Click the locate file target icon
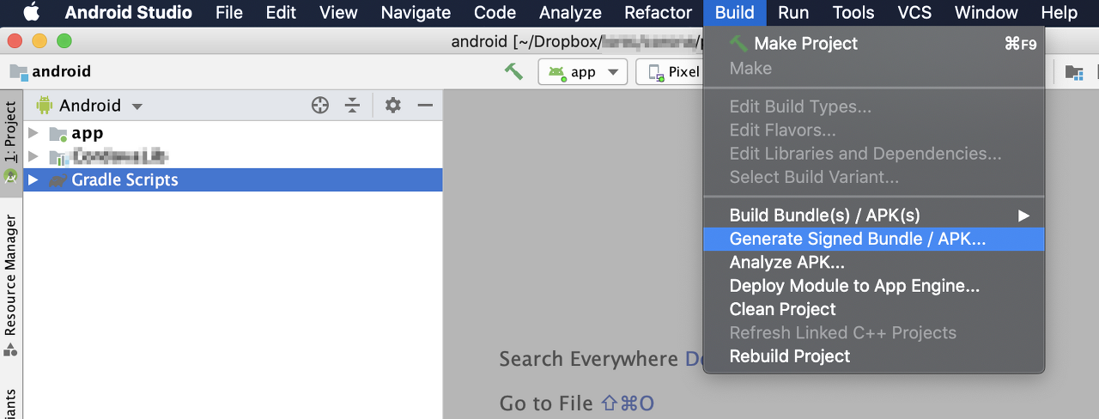The image size is (1099, 419). click(320, 105)
